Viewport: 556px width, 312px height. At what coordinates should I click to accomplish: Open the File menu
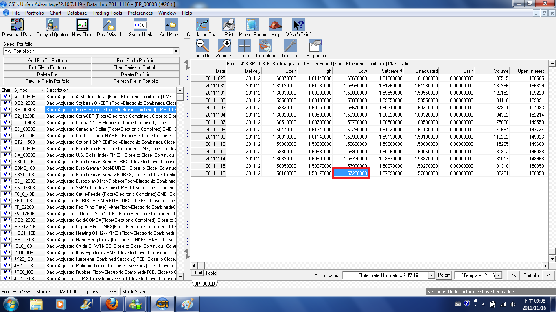(16, 13)
